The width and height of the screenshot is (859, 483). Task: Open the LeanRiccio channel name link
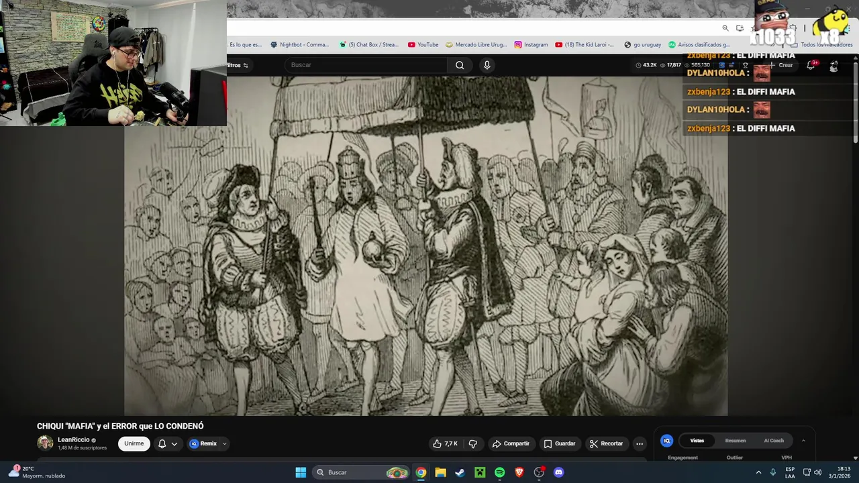[74, 440]
